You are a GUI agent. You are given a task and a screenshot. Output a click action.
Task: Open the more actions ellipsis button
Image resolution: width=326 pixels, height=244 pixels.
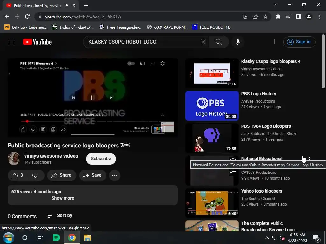click(115, 175)
